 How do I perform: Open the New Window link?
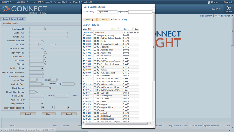pos(206,15)
